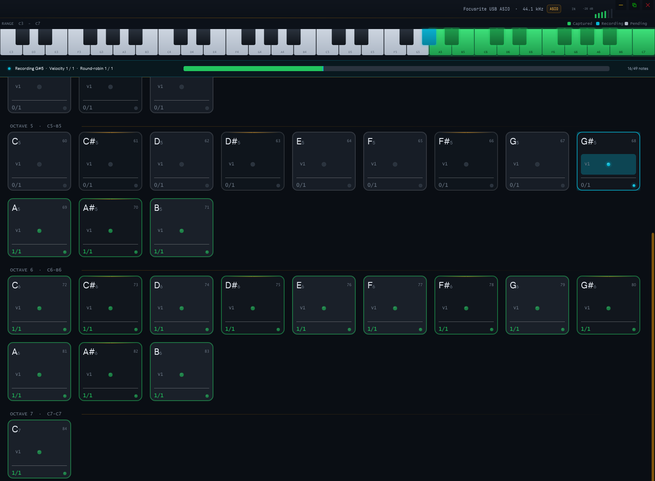Image resolution: width=655 pixels, height=481 pixels.
Task: Open the F6 note card
Action: coord(395,305)
